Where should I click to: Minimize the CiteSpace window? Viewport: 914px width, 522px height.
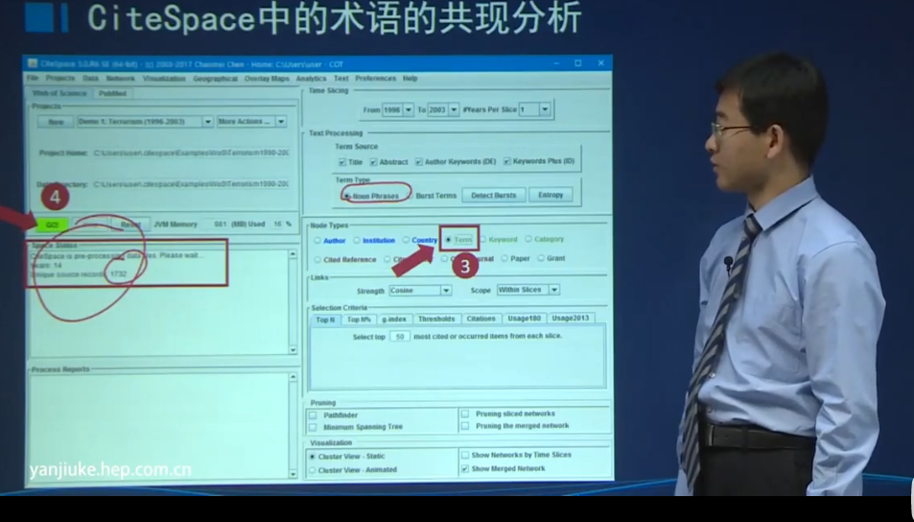pos(556,63)
